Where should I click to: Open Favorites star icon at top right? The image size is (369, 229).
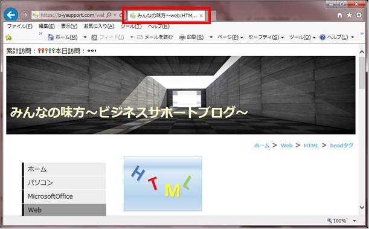click(x=350, y=15)
